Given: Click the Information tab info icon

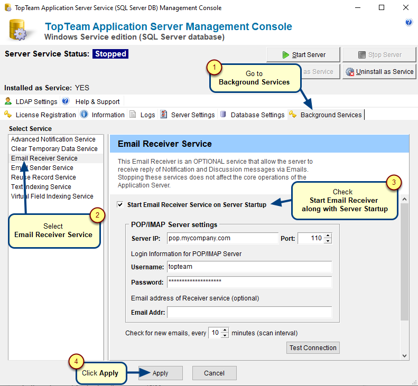Looking at the screenshot, I should 84,114.
